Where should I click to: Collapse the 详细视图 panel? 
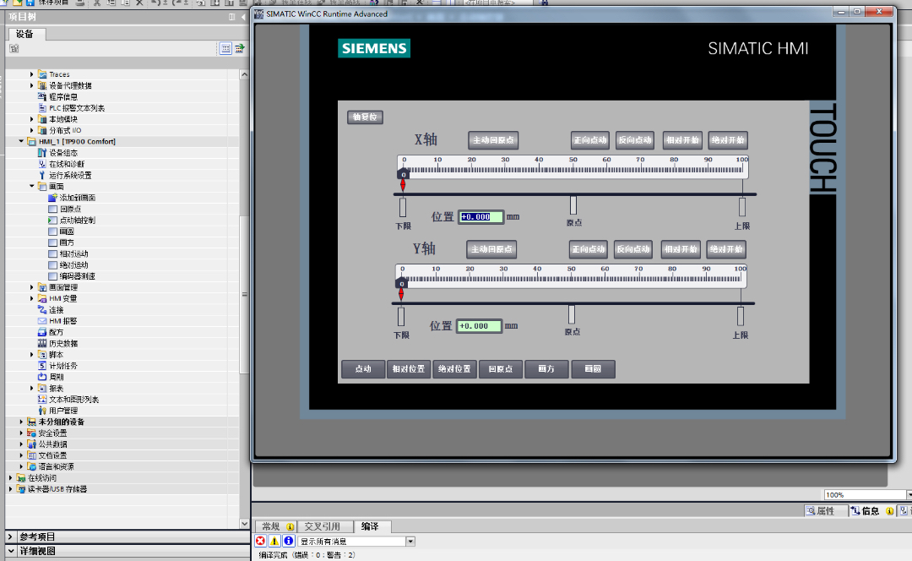(x=10, y=551)
